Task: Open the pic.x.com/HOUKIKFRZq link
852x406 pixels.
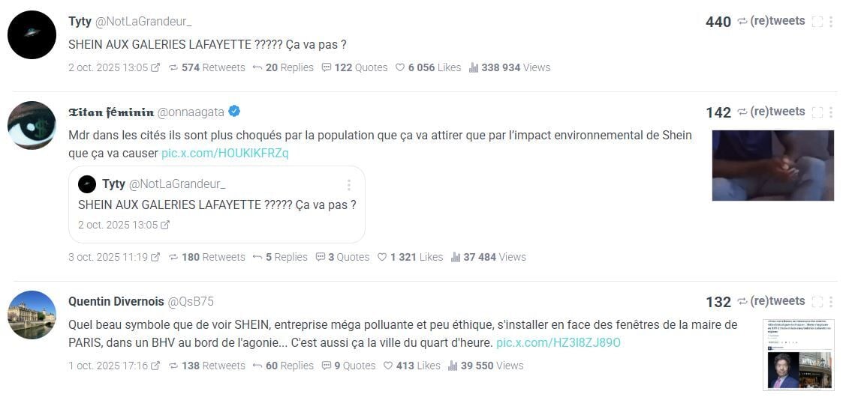Action: [224, 153]
